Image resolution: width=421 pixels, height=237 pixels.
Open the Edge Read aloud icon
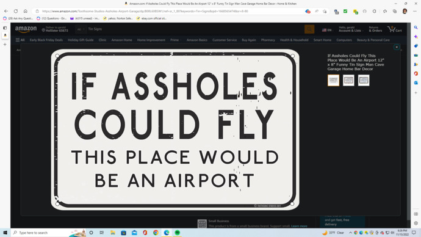317,11
